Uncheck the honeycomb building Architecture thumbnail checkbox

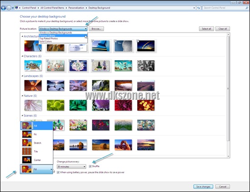115,41
